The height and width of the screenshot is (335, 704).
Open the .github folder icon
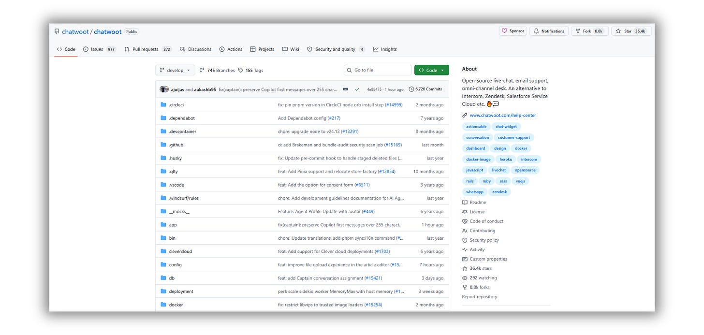163,145
